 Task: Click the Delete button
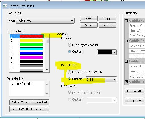tap(107, 25)
